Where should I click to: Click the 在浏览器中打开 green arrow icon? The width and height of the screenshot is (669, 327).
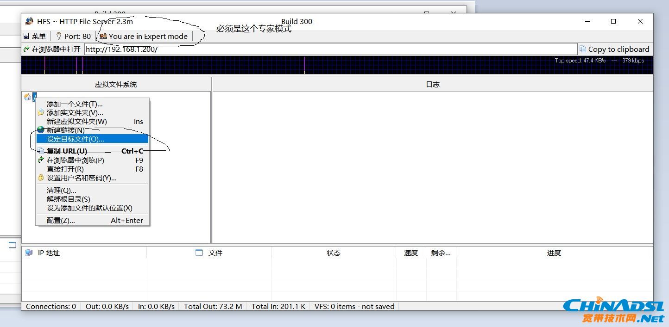(26, 49)
